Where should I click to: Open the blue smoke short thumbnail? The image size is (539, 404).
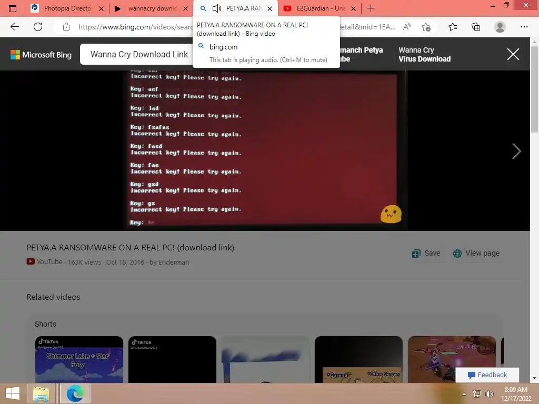coord(265,359)
